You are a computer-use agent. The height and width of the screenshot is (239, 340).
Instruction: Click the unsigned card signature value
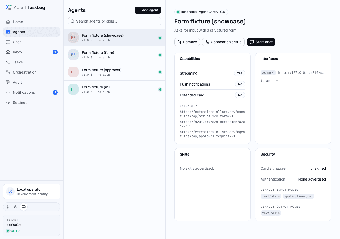[x=318, y=168]
